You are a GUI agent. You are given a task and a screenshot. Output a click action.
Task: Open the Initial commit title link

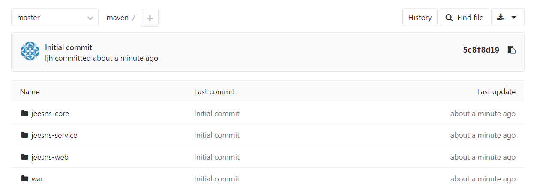69,47
